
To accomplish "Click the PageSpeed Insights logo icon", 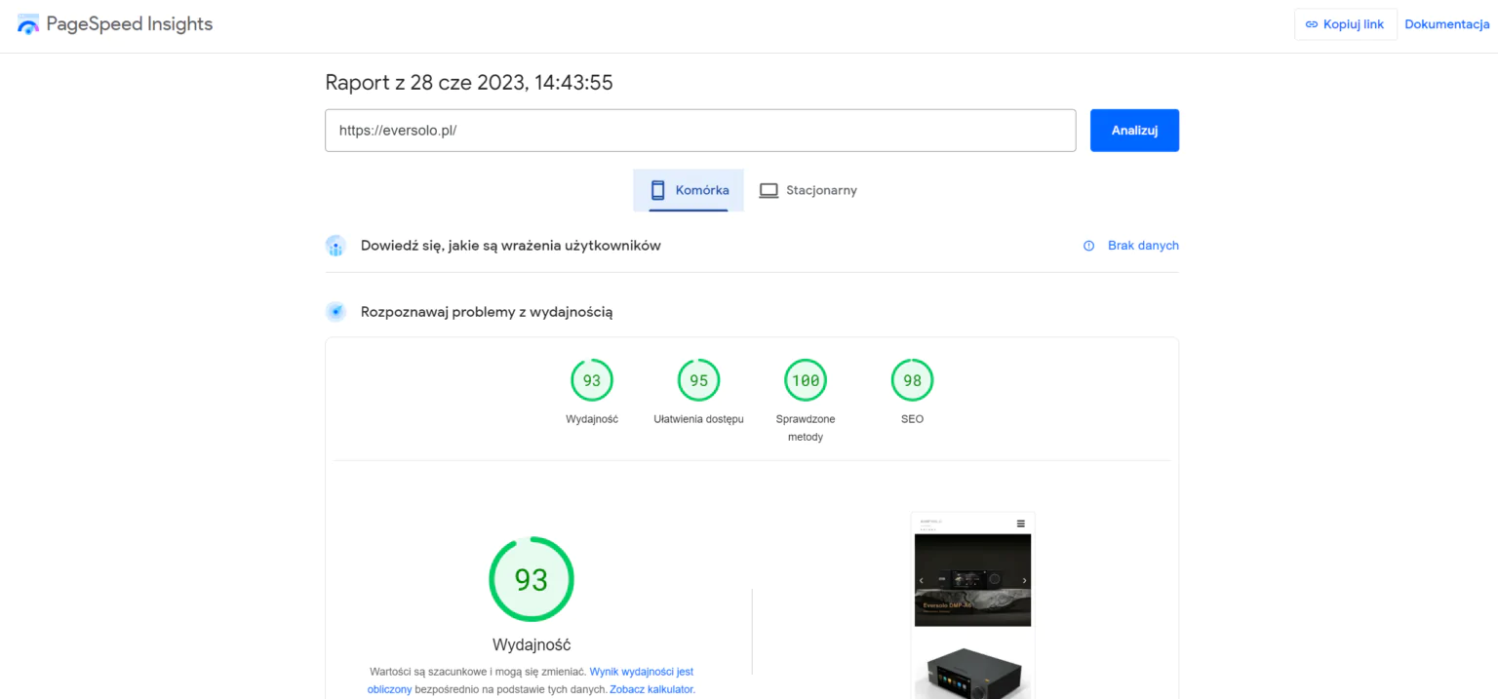I will tap(28, 24).
